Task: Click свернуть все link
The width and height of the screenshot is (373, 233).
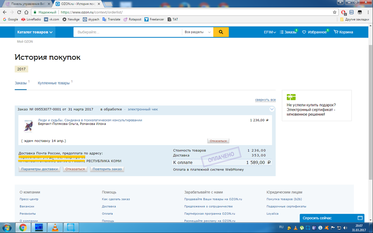Action: tap(266, 100)
